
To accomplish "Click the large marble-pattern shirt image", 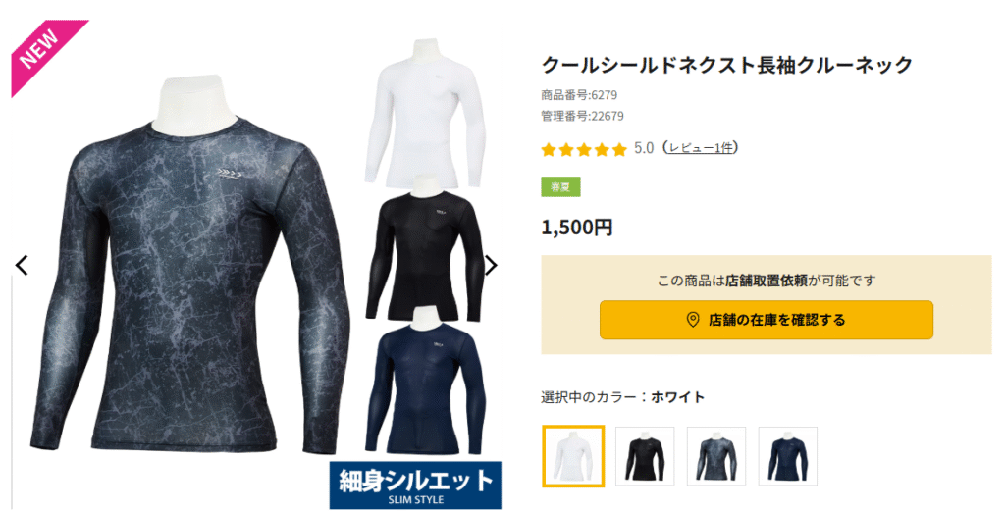I will pyautogui.click(x=189, y=266).
